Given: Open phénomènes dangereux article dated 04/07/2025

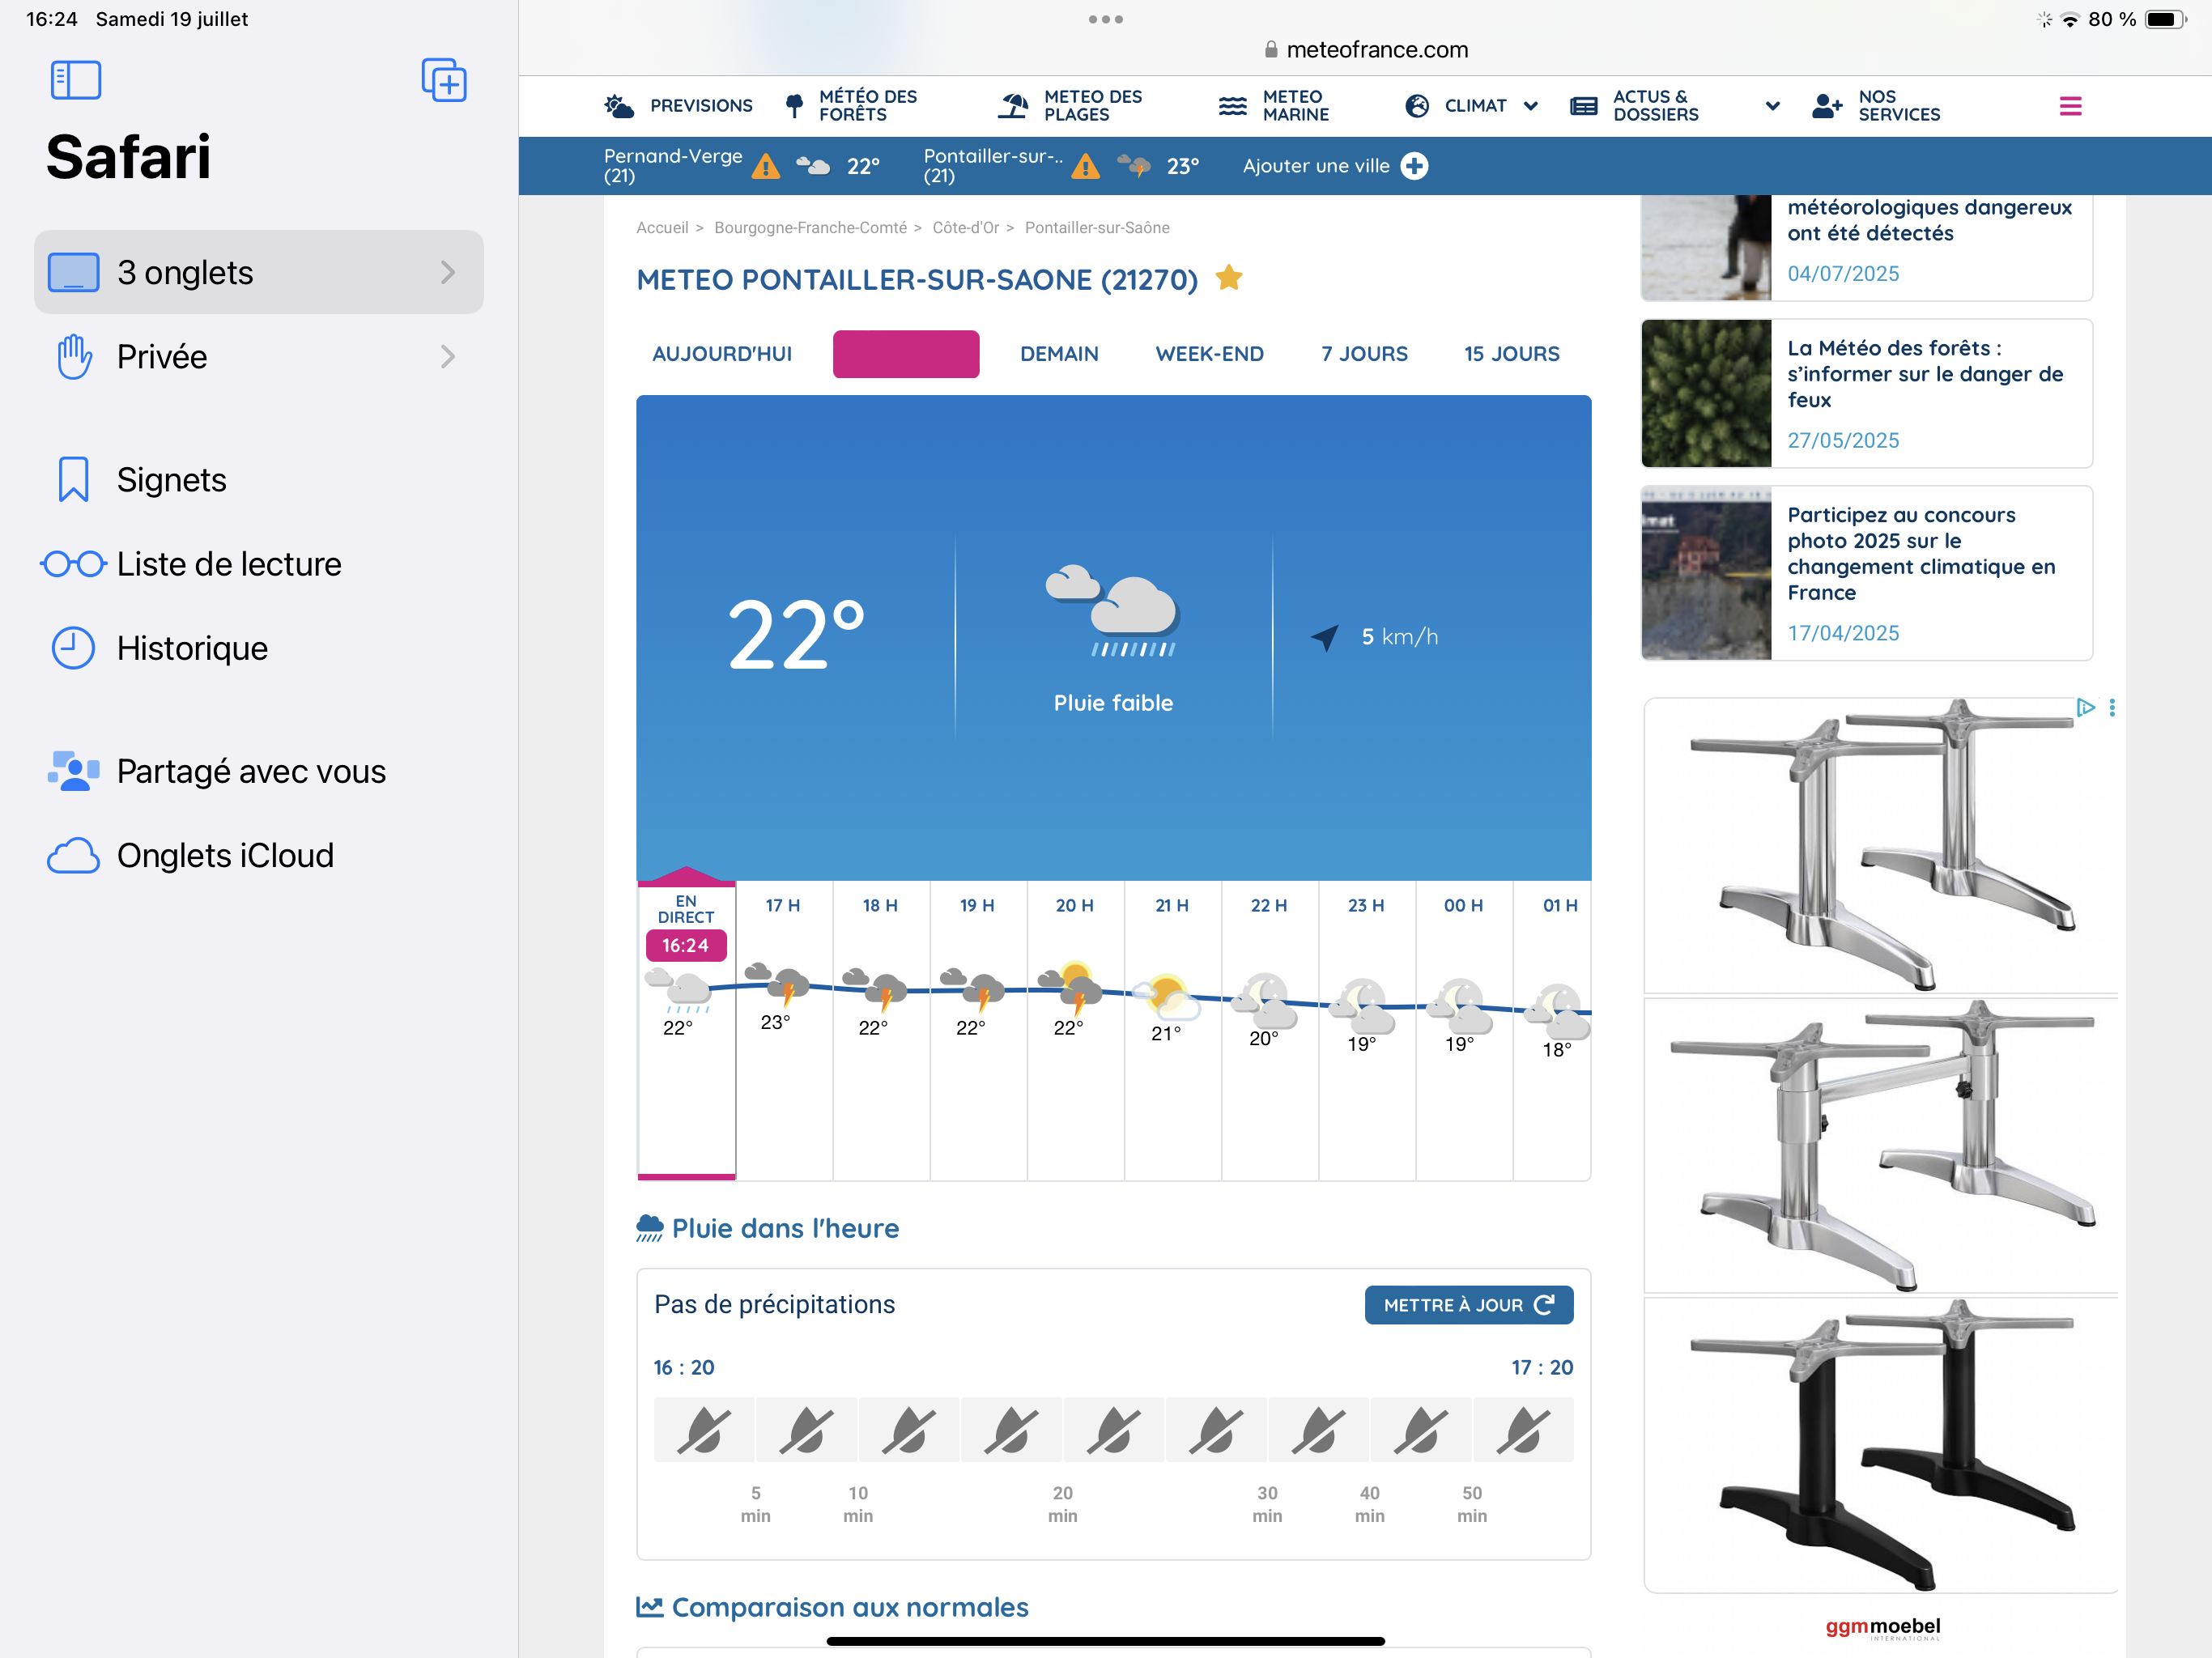Looking at the screenshot, I should point(1866,248).
